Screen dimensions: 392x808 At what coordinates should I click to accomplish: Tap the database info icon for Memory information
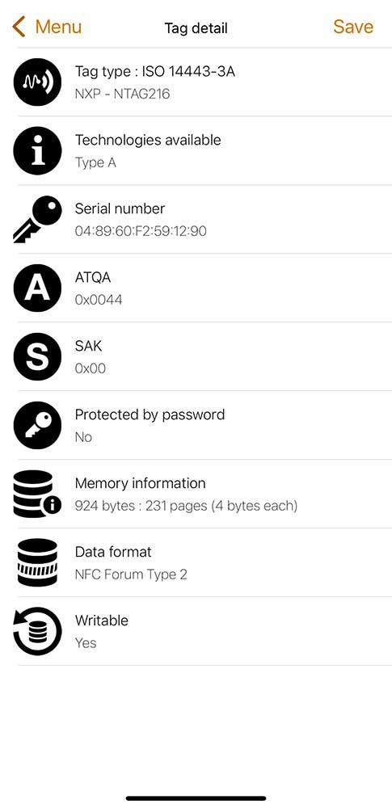36,494
